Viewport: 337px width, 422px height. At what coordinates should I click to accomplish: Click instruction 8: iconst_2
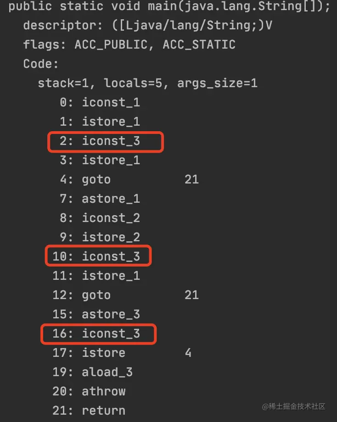point(100,218)
